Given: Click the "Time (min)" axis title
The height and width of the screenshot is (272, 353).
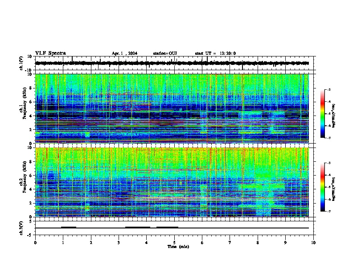Looking at the screenshot, I should [178, 247].
